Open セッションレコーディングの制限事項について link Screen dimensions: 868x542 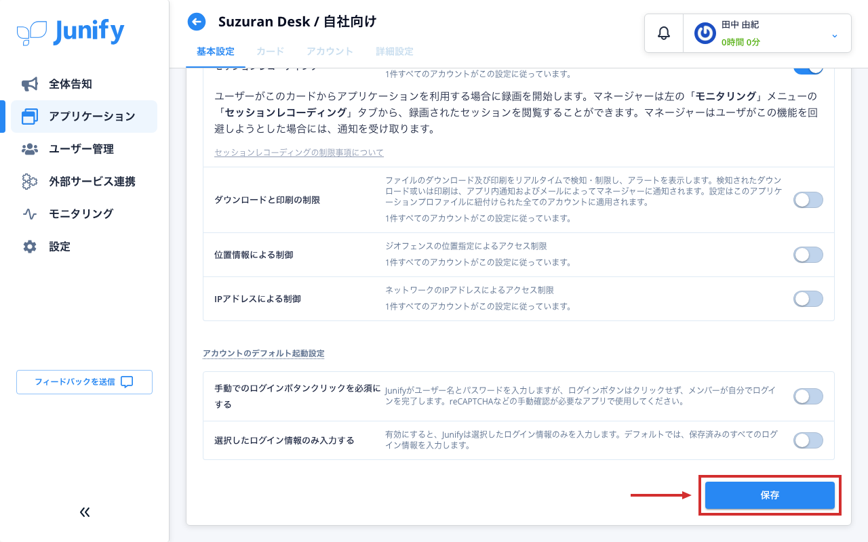click(x=299, y=152)
